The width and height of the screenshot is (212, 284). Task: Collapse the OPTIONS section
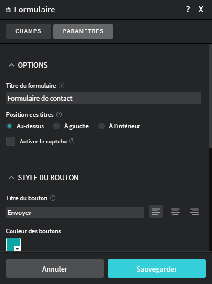tap(11, 65)
